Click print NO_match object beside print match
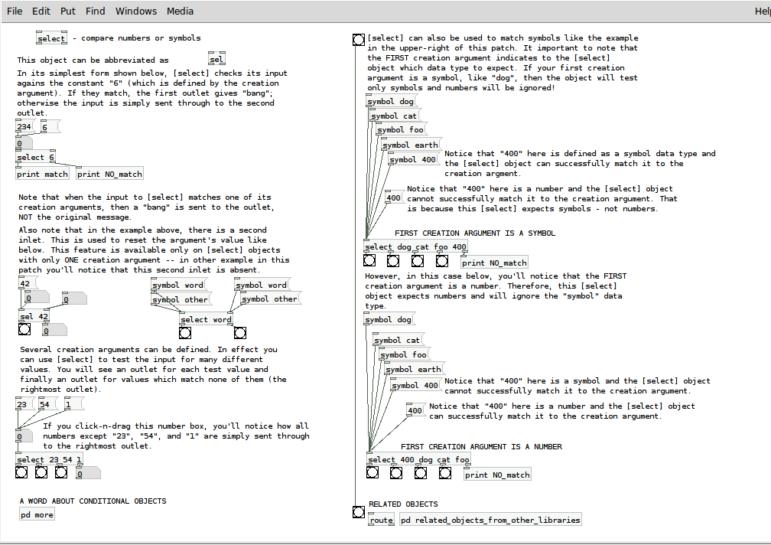 point(109,174)
